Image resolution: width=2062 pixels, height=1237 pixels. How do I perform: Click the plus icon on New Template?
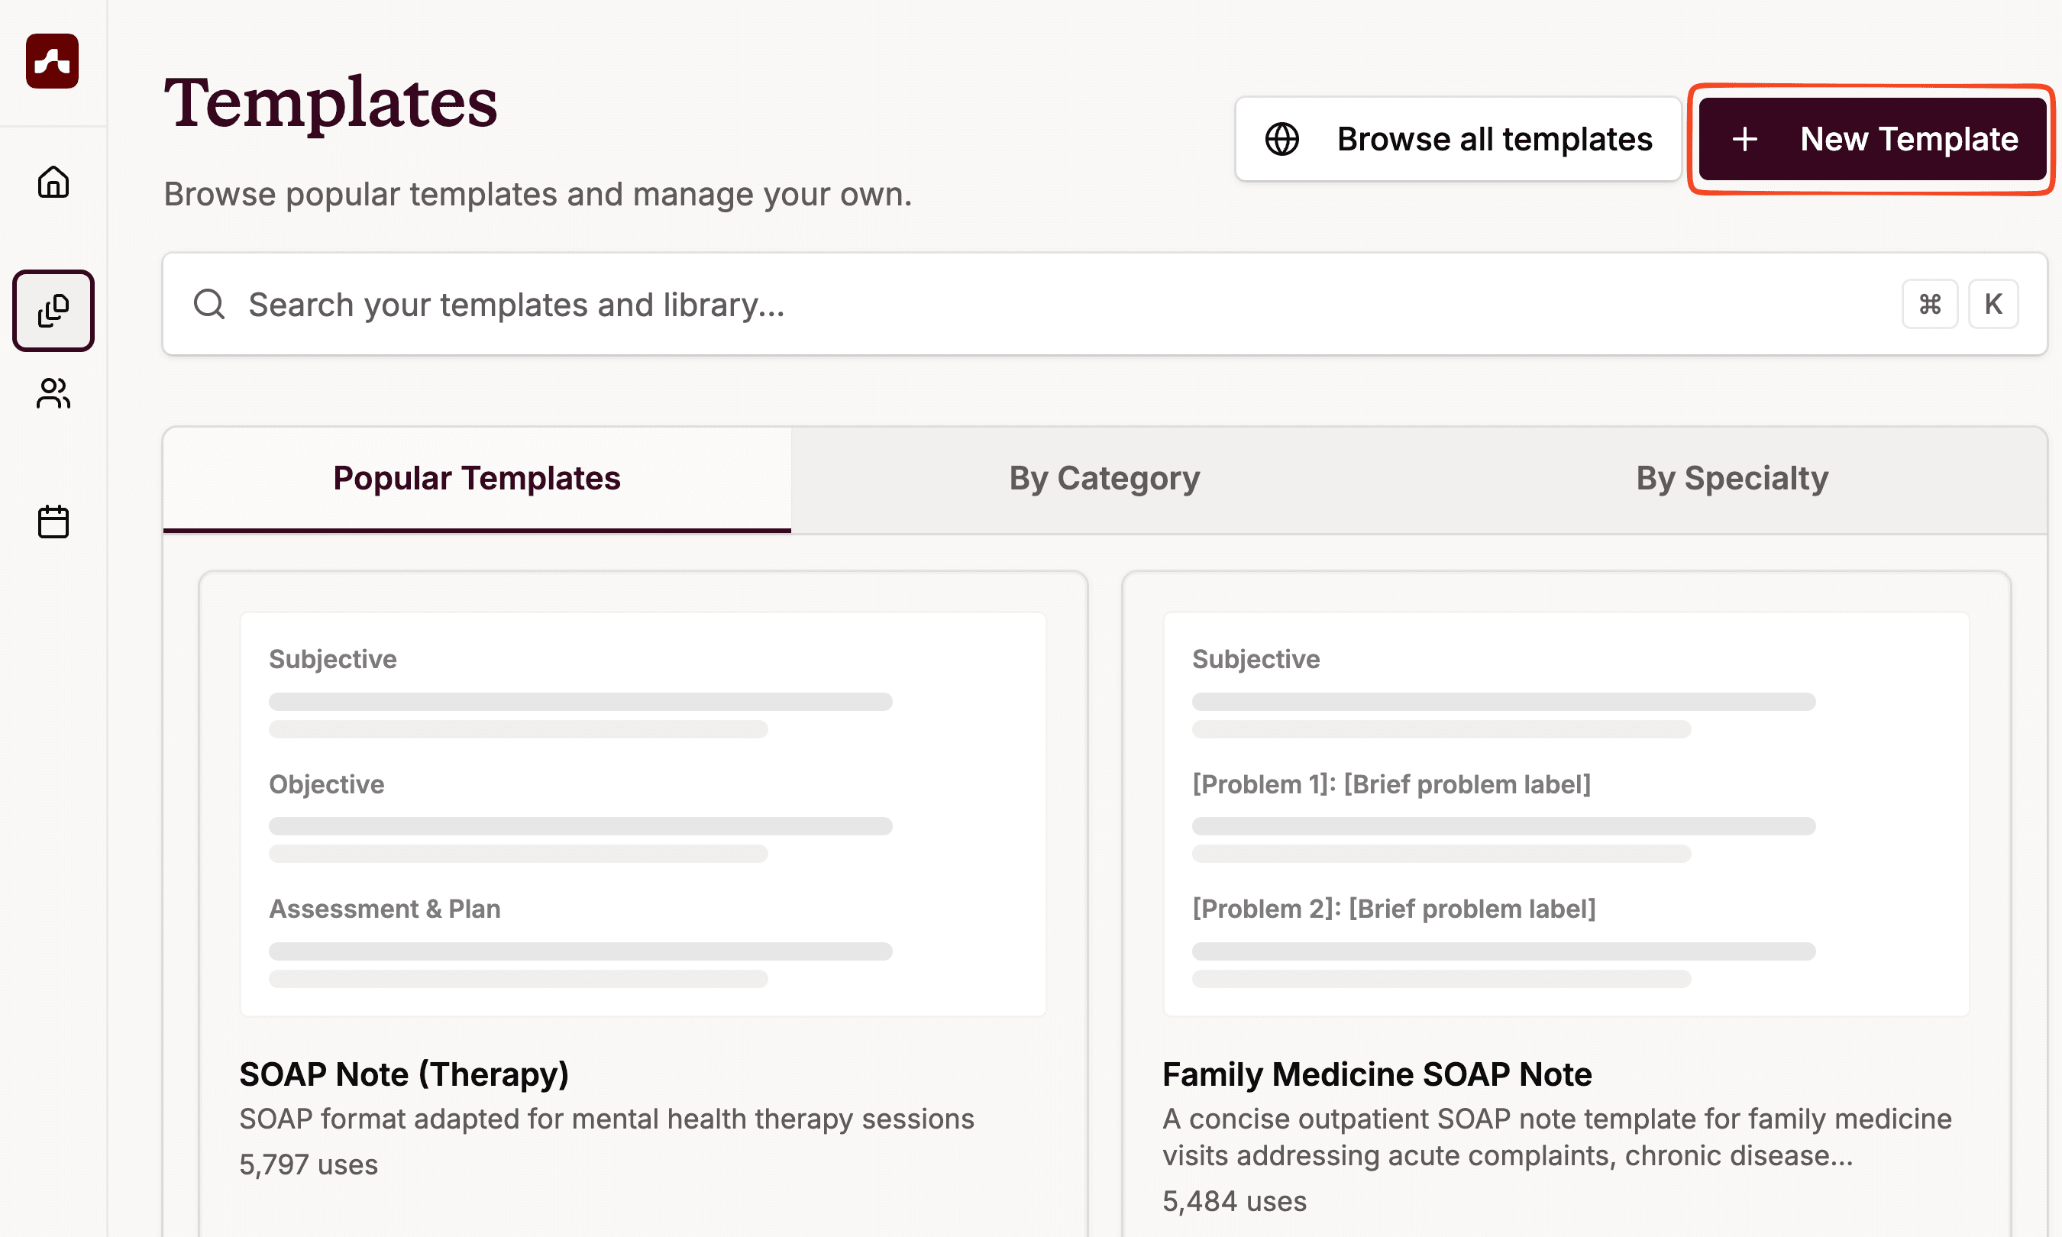1744,139
